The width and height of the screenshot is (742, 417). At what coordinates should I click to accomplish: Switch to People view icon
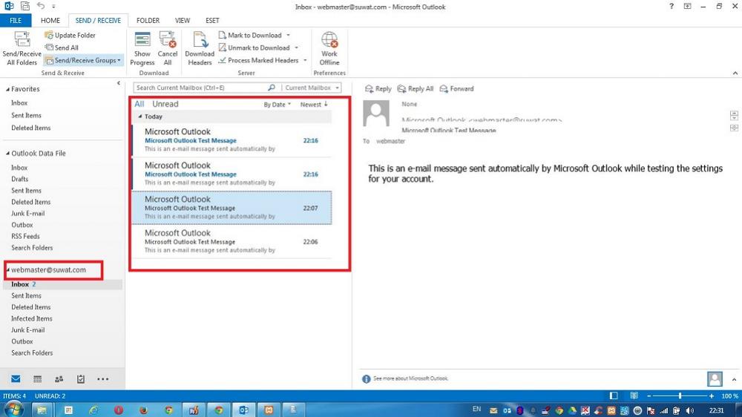(x=59, y=379)
